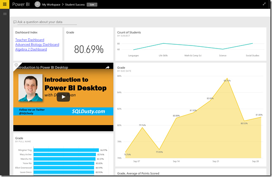Open the Teacher Dashboard link
This screenshot has height=177, width=272.
(30, 40)
